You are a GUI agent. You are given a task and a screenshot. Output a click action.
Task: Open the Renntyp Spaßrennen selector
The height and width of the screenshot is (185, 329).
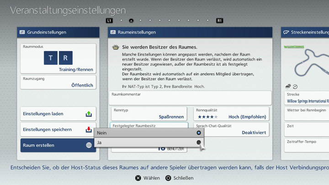149,114
